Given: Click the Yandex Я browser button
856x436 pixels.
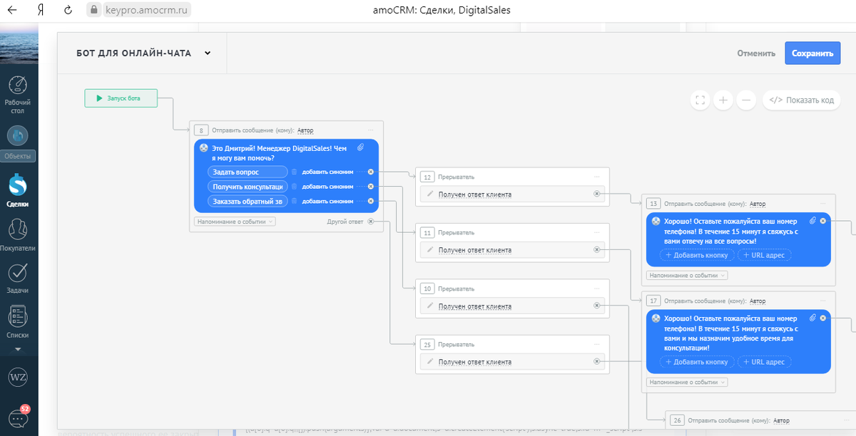Looking at the screenshot, I should pyautogui.click(x=41, y=10).
